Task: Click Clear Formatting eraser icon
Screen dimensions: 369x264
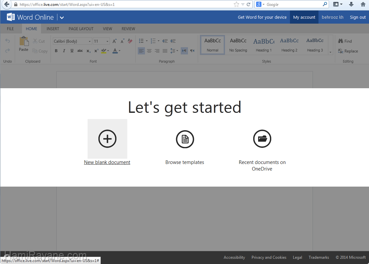Action: tap(130, 41)
